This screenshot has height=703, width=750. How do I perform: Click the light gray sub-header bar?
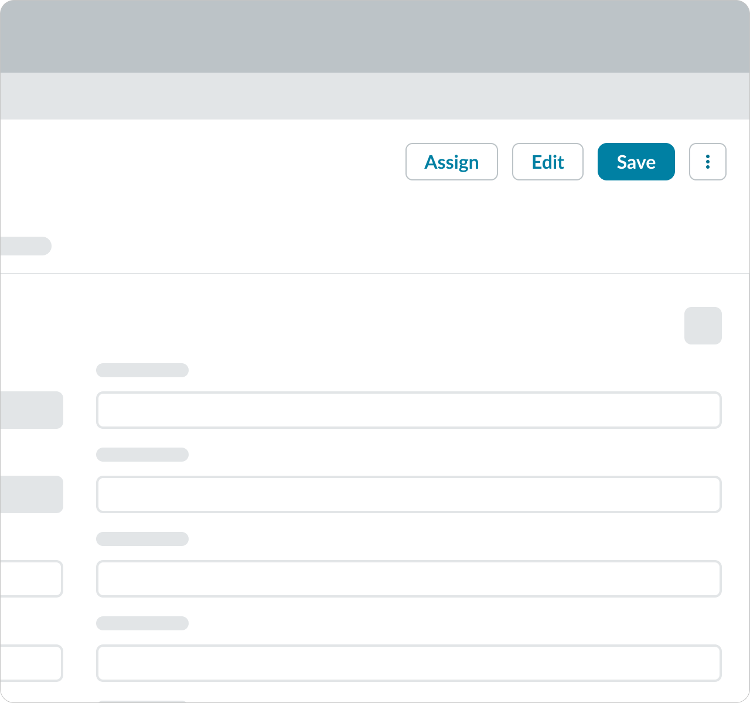tap(375, 96)
